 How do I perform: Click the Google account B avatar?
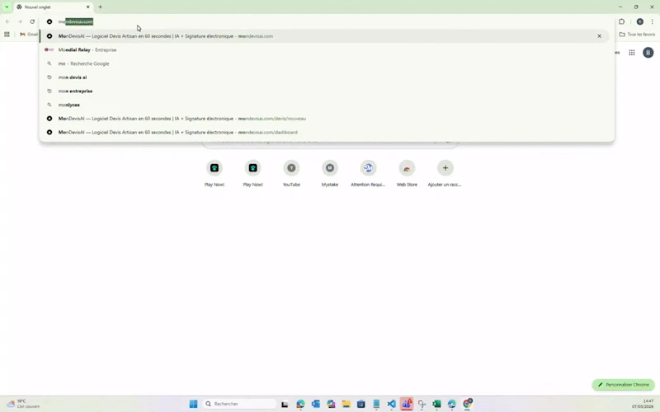[x=648, y=53]
